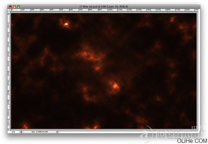Screen dimensions: 208x144
Task: Click the ruler origin corner box
Action: coord(9,10)
